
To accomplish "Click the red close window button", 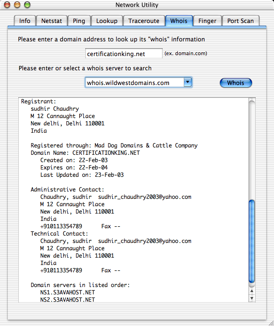I will [7, 5].
